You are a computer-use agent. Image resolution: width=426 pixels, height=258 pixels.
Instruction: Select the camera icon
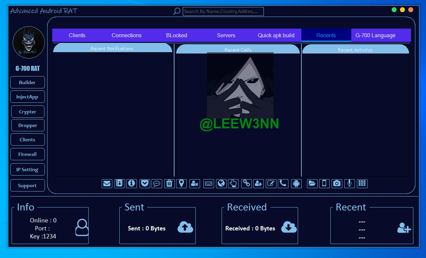tap(337, 184)
